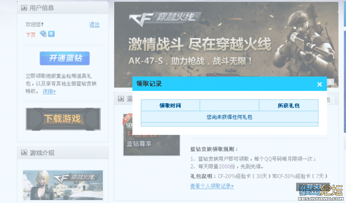The image size is (346, 203).
Task: Click the 所获礼包 column header
Action: tap(289, 105)
